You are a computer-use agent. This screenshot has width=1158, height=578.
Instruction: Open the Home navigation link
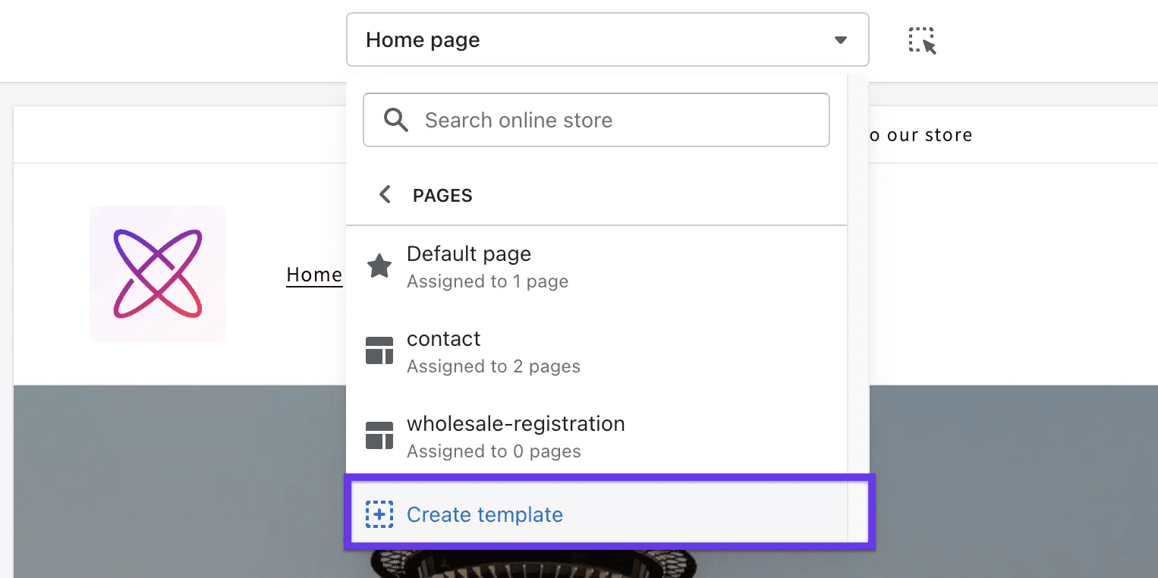point(314,274)
